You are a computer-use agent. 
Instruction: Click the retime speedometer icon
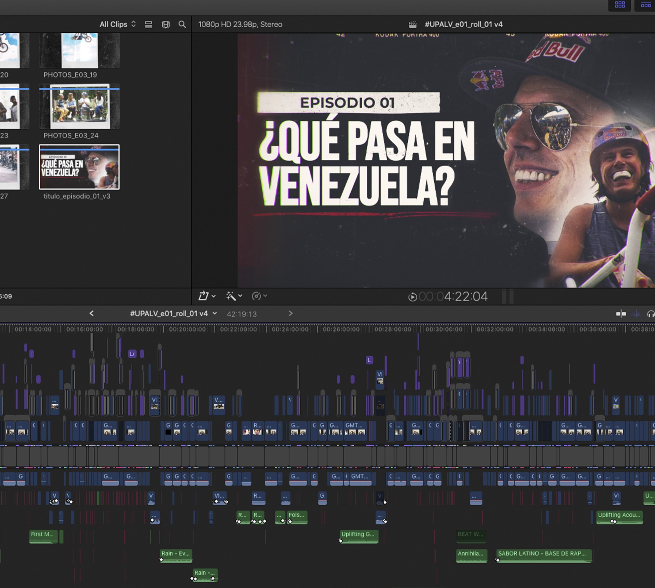coord(256,296)
